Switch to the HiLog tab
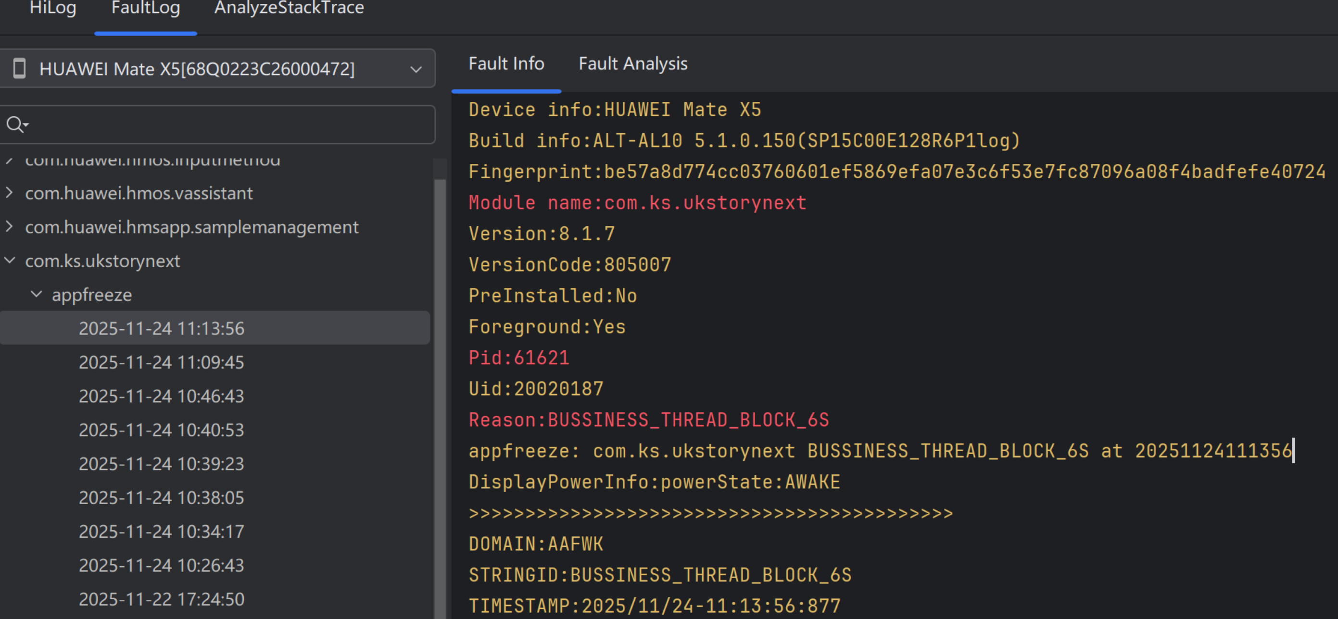Screen dimensions: 1338x619 [52, 8]
